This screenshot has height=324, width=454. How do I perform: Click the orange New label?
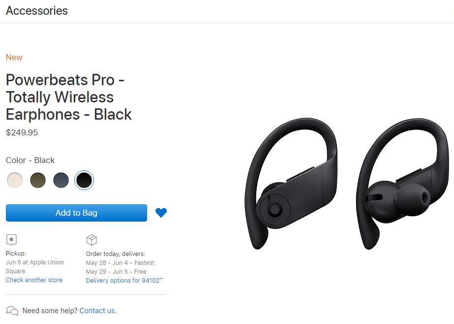(14, 58)
